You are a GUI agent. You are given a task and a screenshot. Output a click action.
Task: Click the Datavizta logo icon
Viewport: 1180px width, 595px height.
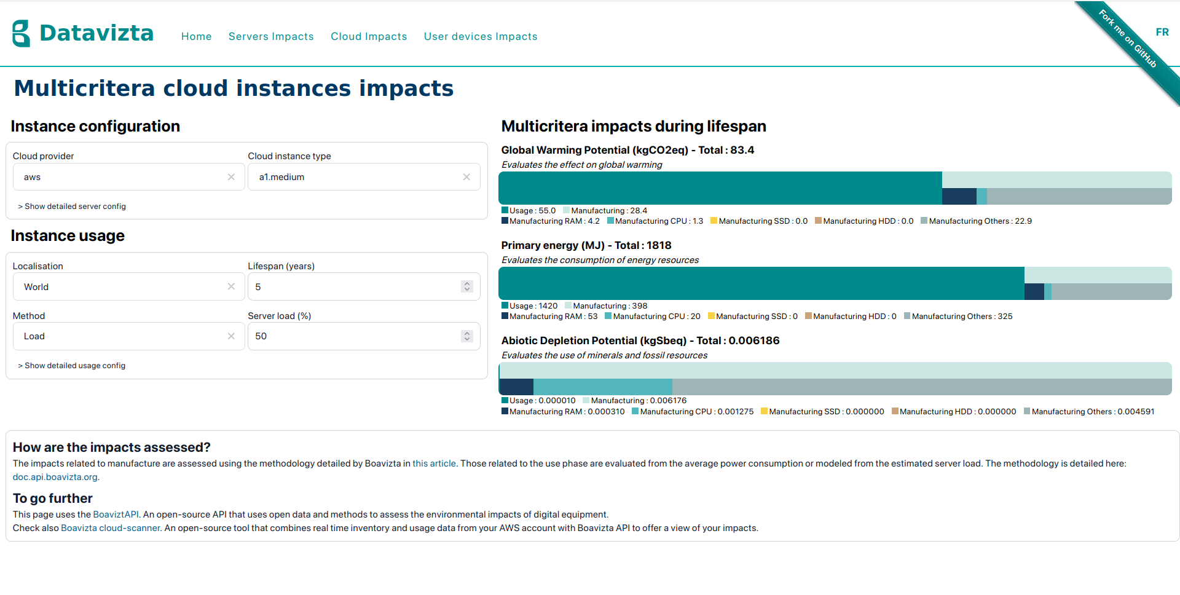pyautogui.click(x=22, y=33)
